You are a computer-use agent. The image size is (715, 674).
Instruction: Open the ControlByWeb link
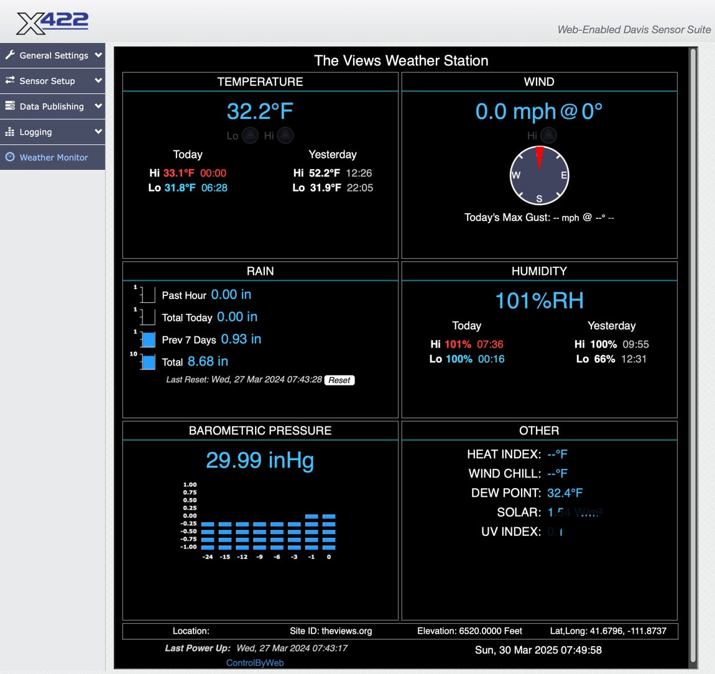[x=255, y=663]
